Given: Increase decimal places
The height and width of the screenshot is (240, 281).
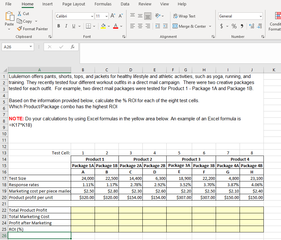Looking at the screenshot, I should (x=252, y=26).
